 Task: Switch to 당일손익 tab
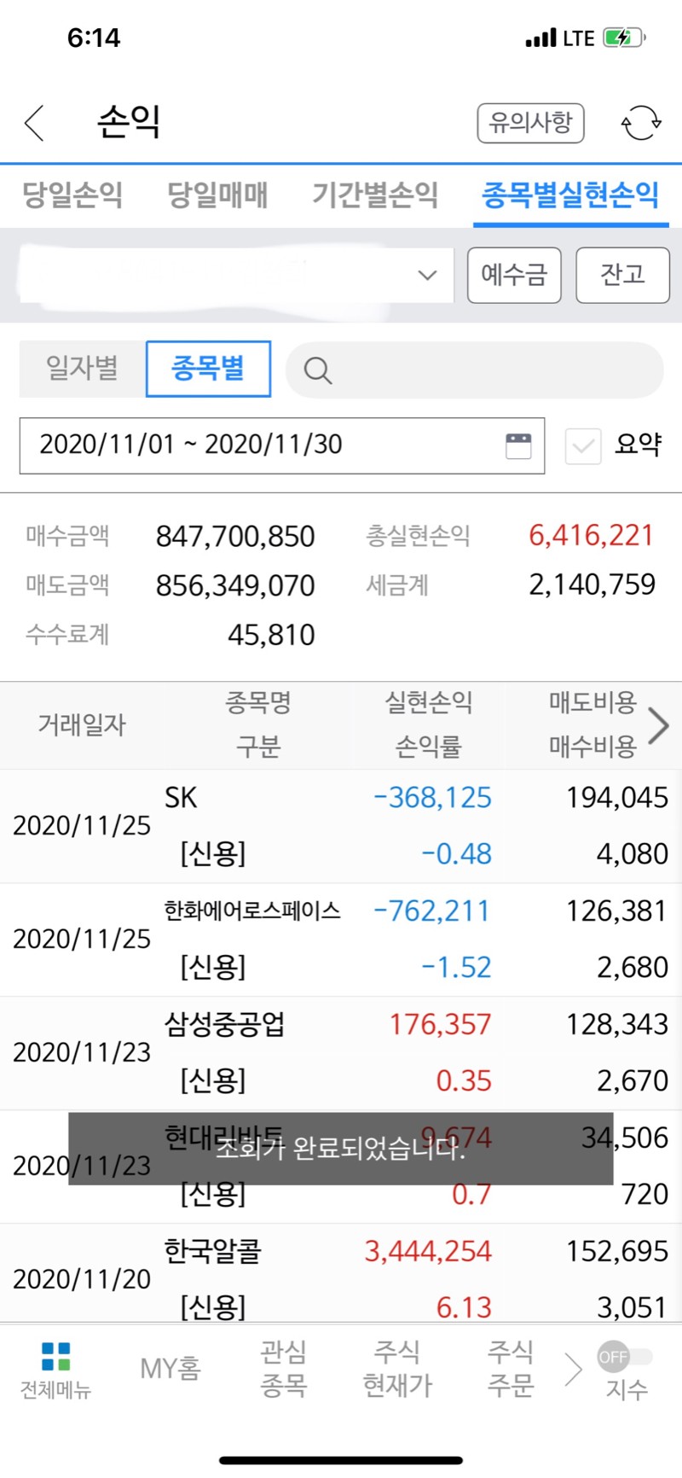pyautogui.click(x=72, y=195)
